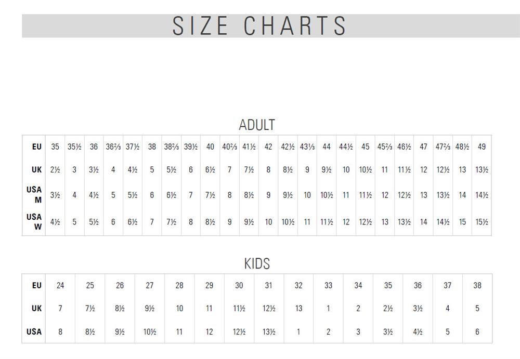Select kids EU size 38 cell
This screenshot has width=520, height=359.
[x=477, y=286]
